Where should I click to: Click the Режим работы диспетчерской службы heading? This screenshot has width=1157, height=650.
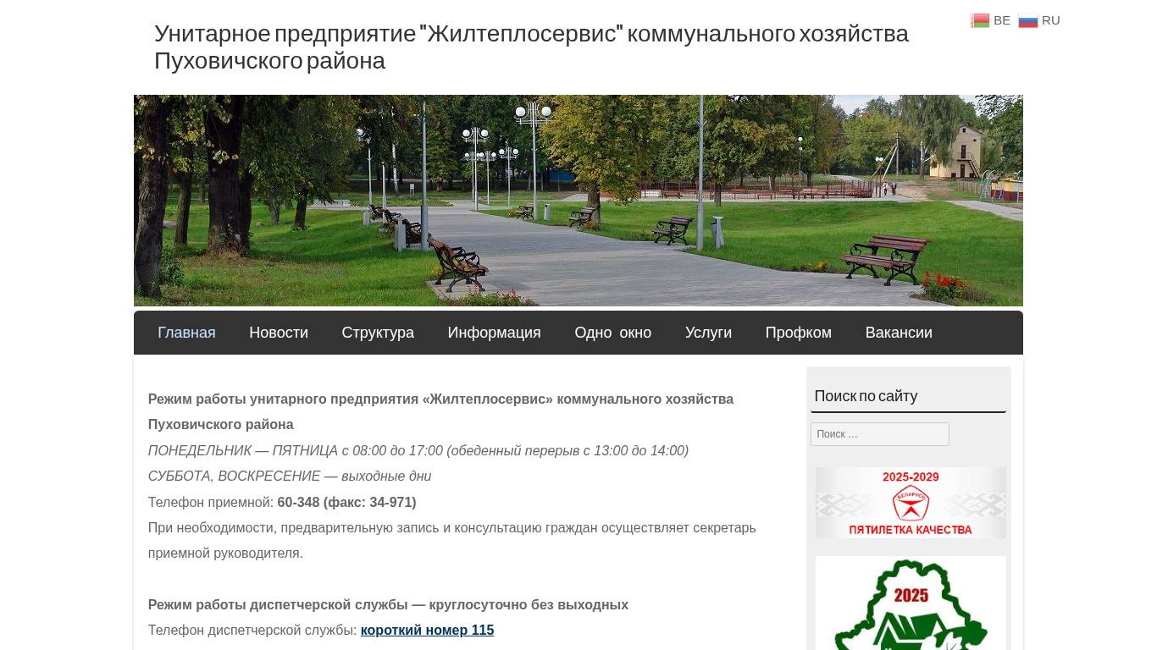tap(388, 605)
